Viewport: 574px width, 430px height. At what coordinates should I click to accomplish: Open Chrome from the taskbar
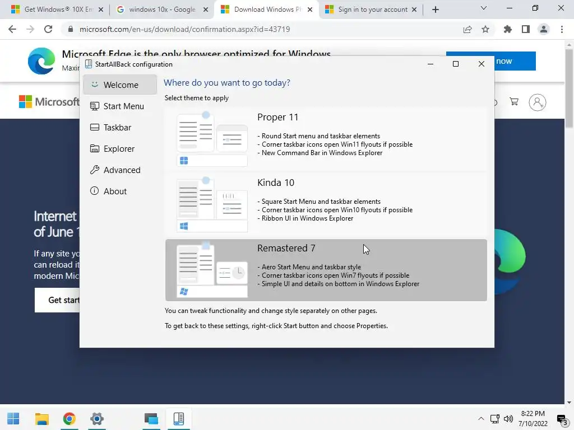click(69, 419)
